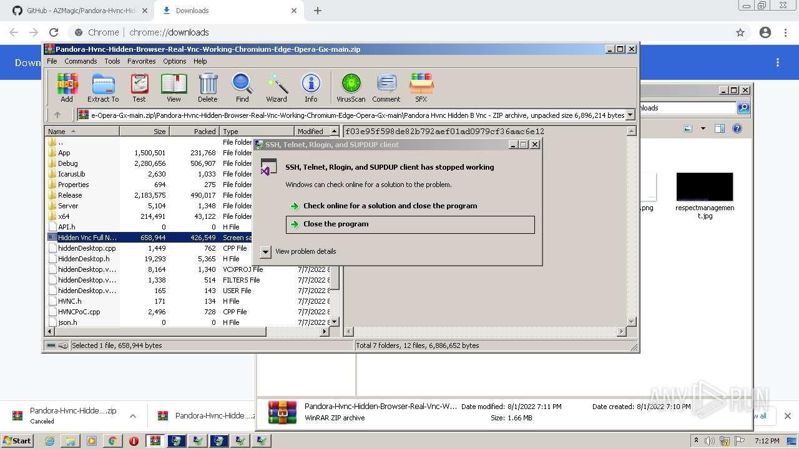
Task: Expand View problem details
Action: pos(299,251)
